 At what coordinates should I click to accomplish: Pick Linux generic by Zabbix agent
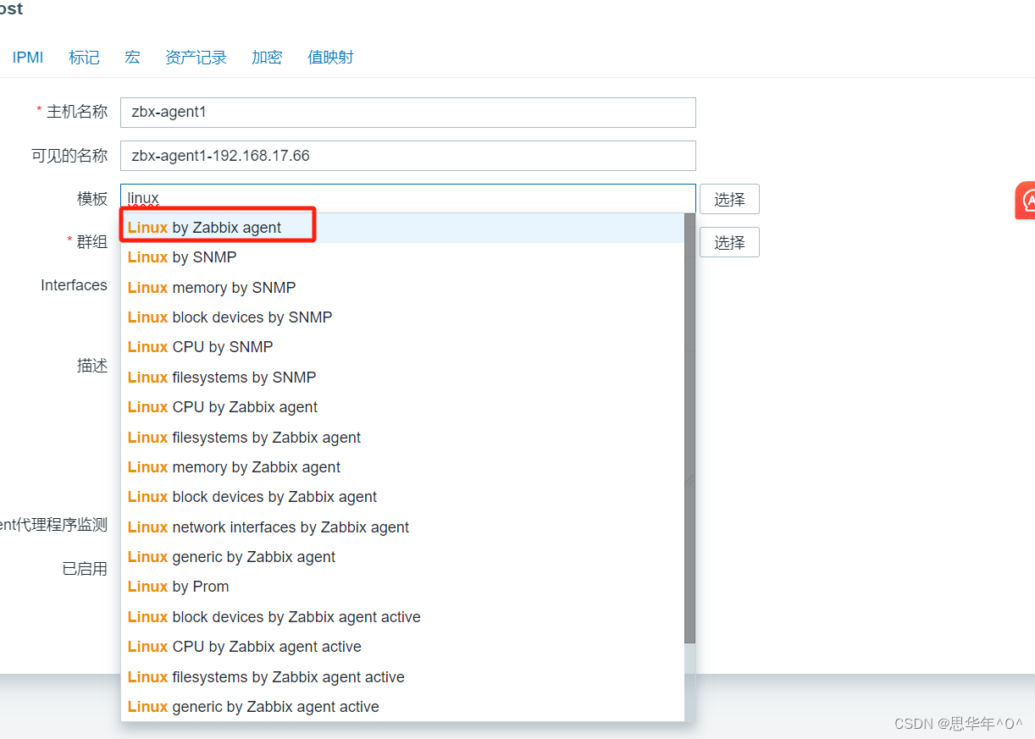click(x=402, y=557)
